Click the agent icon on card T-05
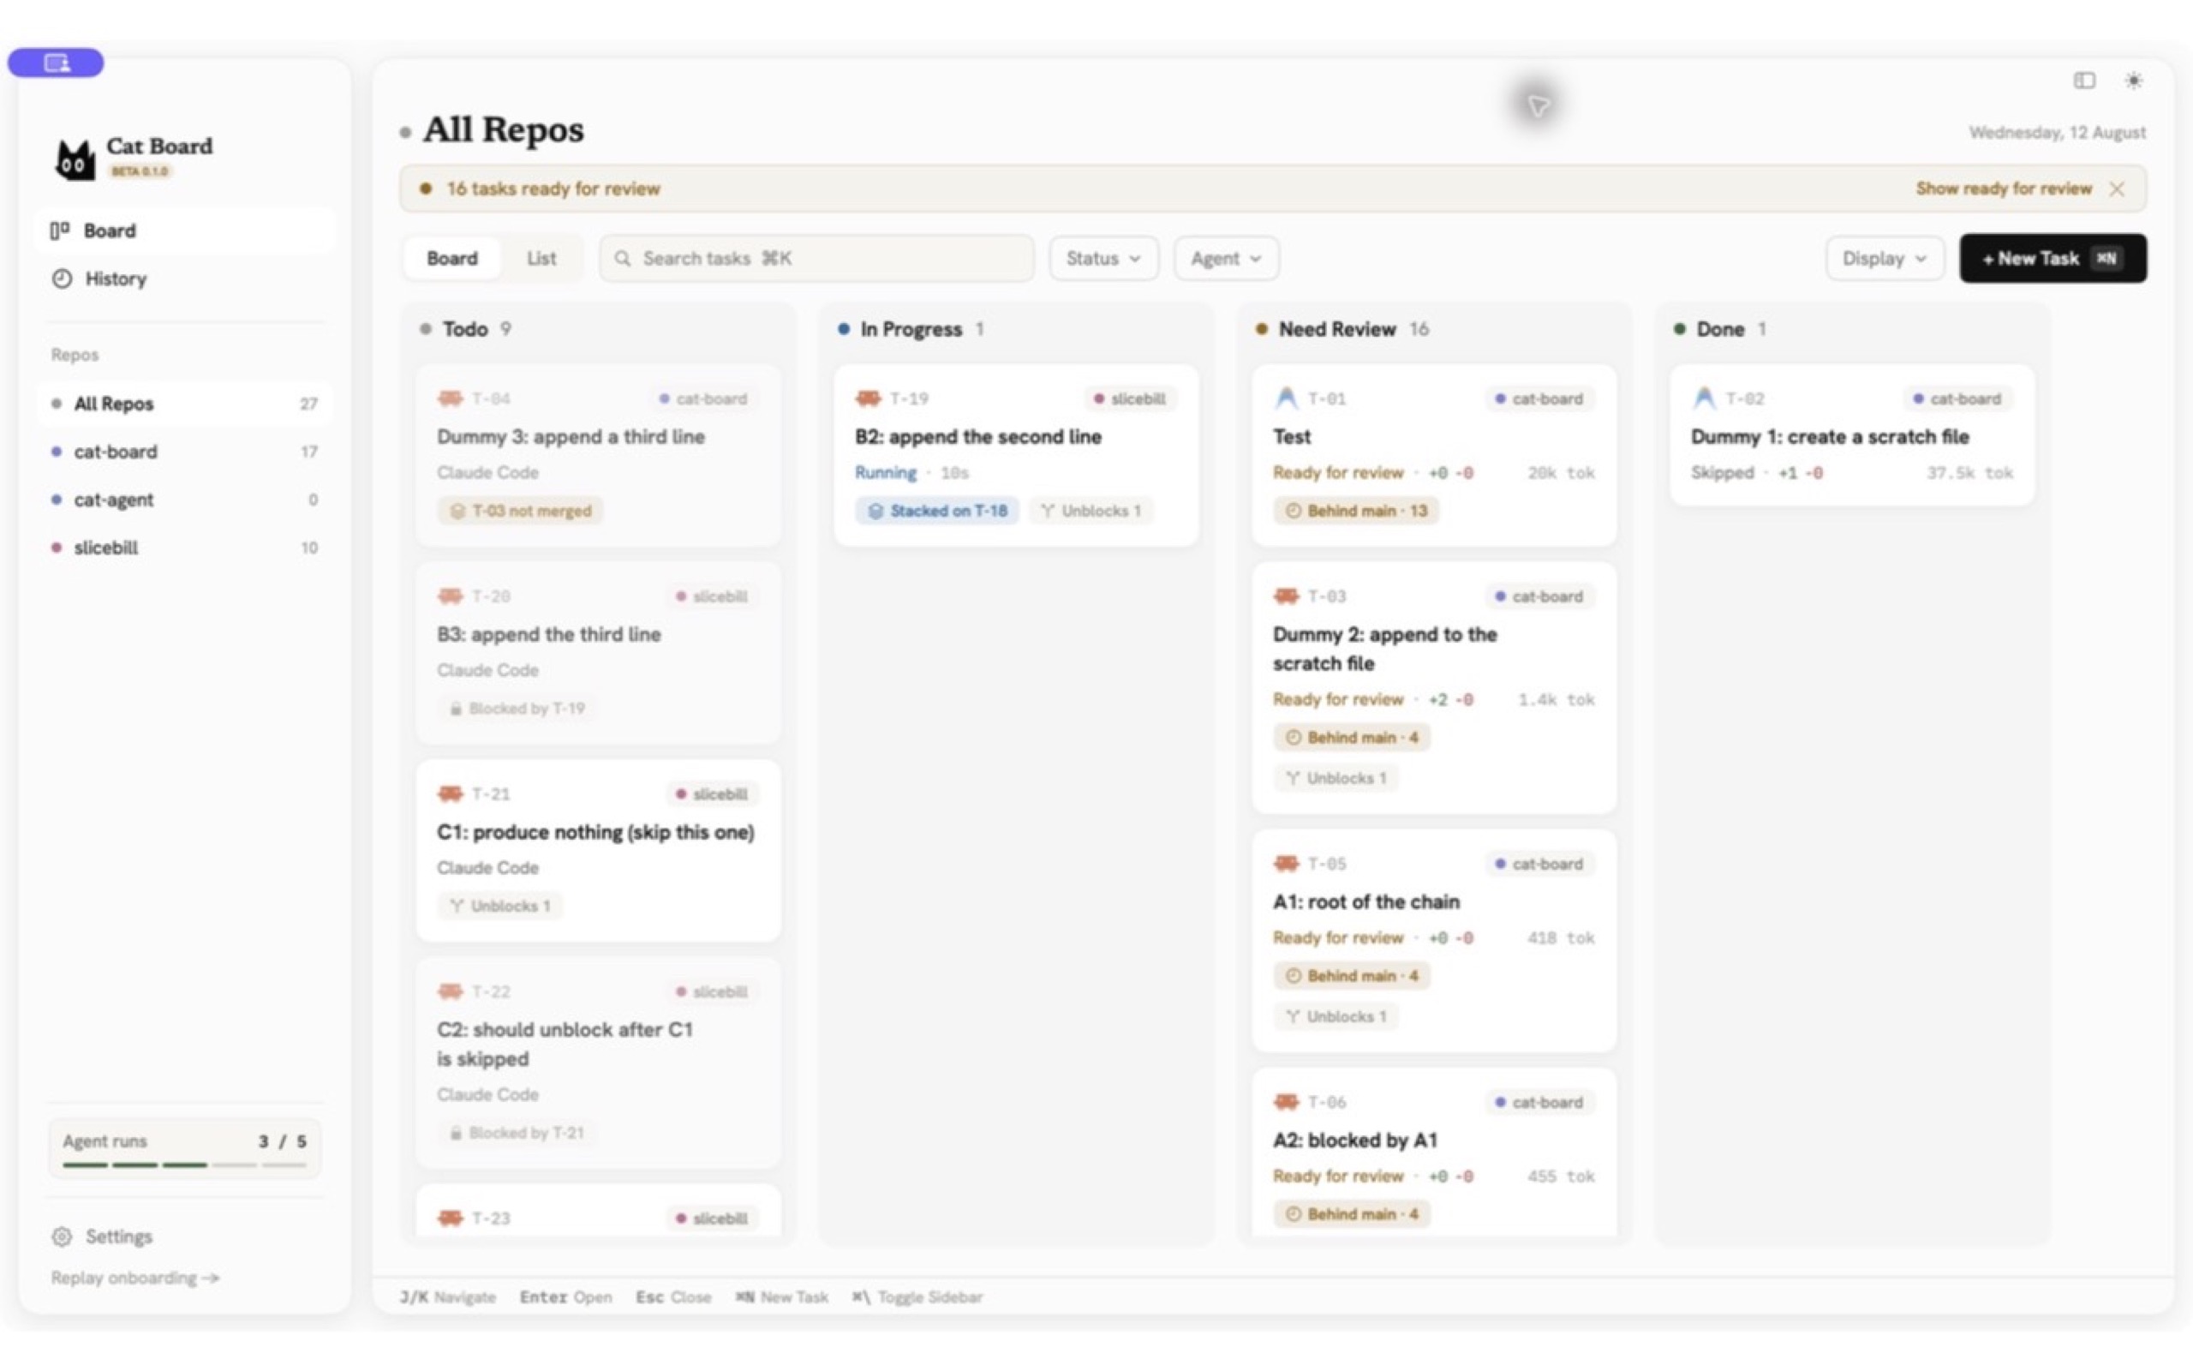This screenshot has height=1371, width=2193. click(x=1286, y=863)
